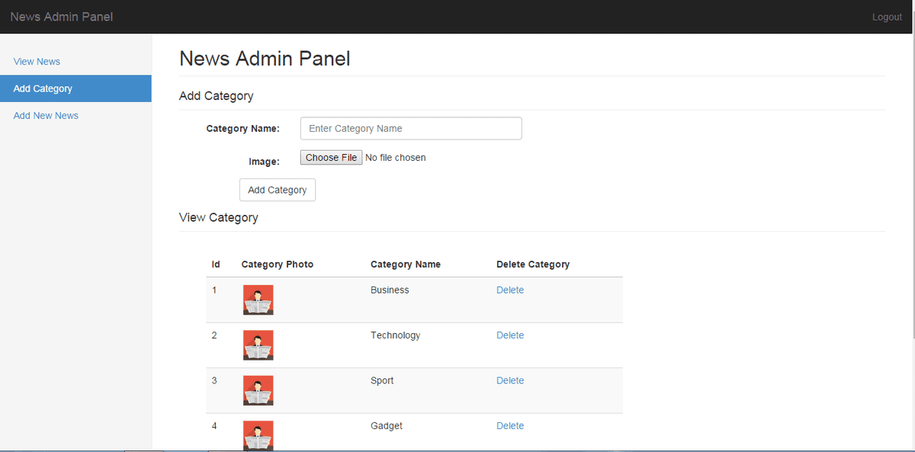Open View News in the sidebar
915x452 pixels.
(x=37, y=62)
